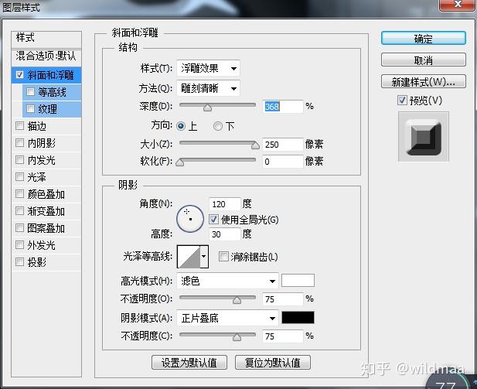Click the 新建样式(W)... button
This screenshot has width=477, height=389.
click(x=423, y=81)
